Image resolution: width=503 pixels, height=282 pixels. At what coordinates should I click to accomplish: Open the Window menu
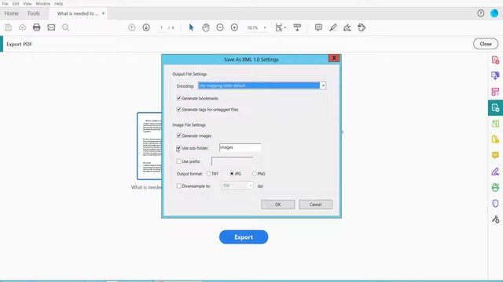(43, 3)
